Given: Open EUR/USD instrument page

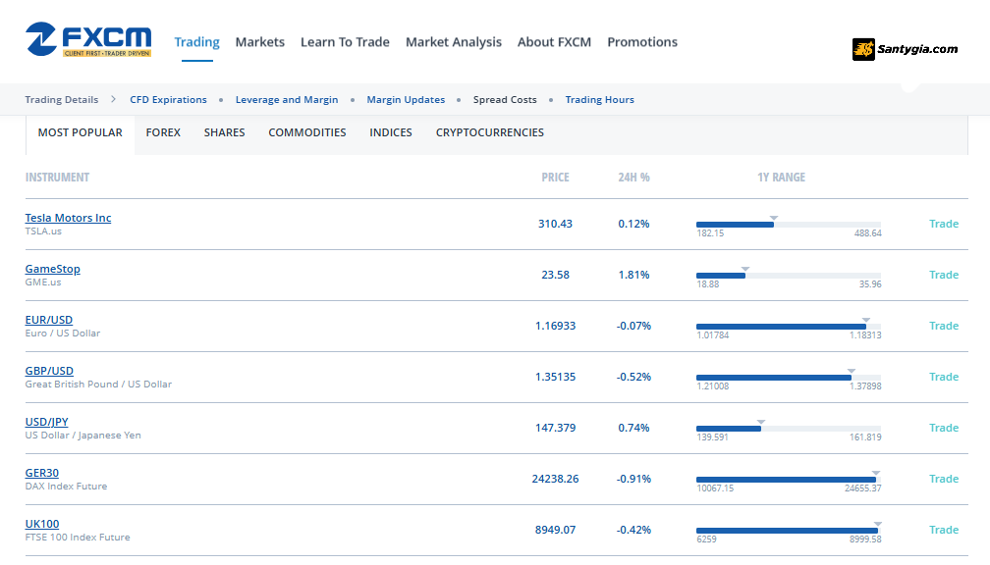Looking at the screenshot, I should tap(49, 320).
